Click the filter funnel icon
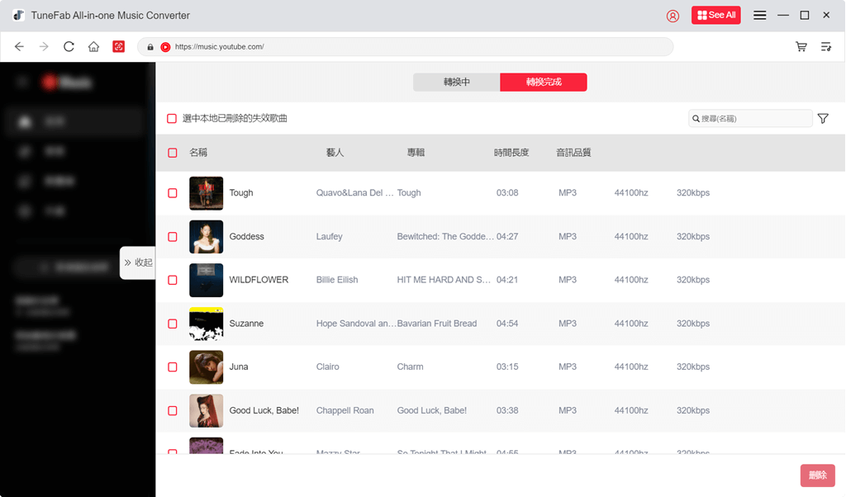The image size is (846, 497). [823, 118]
